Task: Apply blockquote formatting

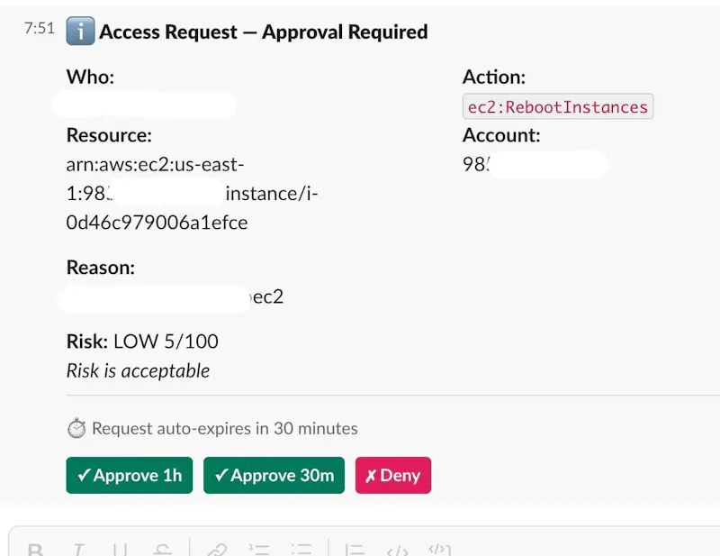Action: tap(355, 550)
